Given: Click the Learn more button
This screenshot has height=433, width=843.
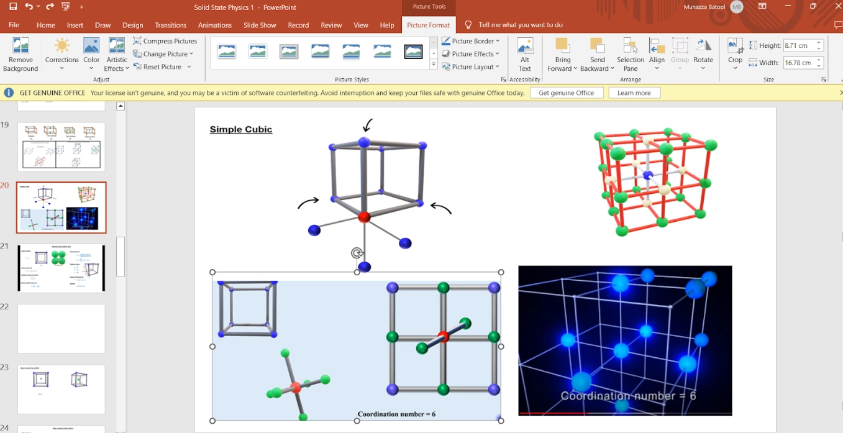Looking at the screenshot, I should tap(634, 93).
